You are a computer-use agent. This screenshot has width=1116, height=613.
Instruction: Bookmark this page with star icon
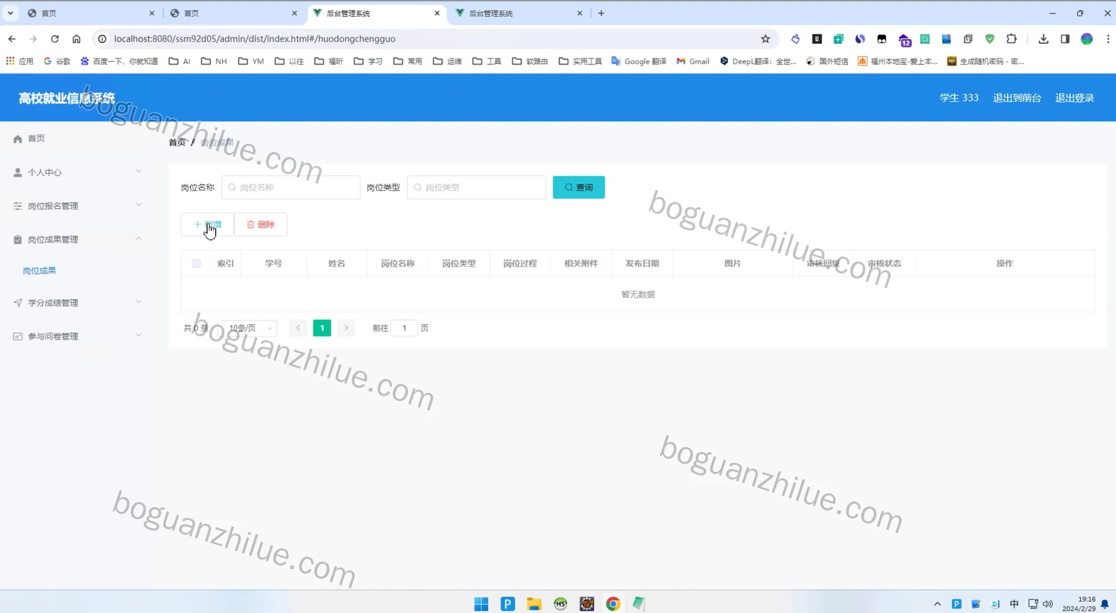[x=766, y=39]
